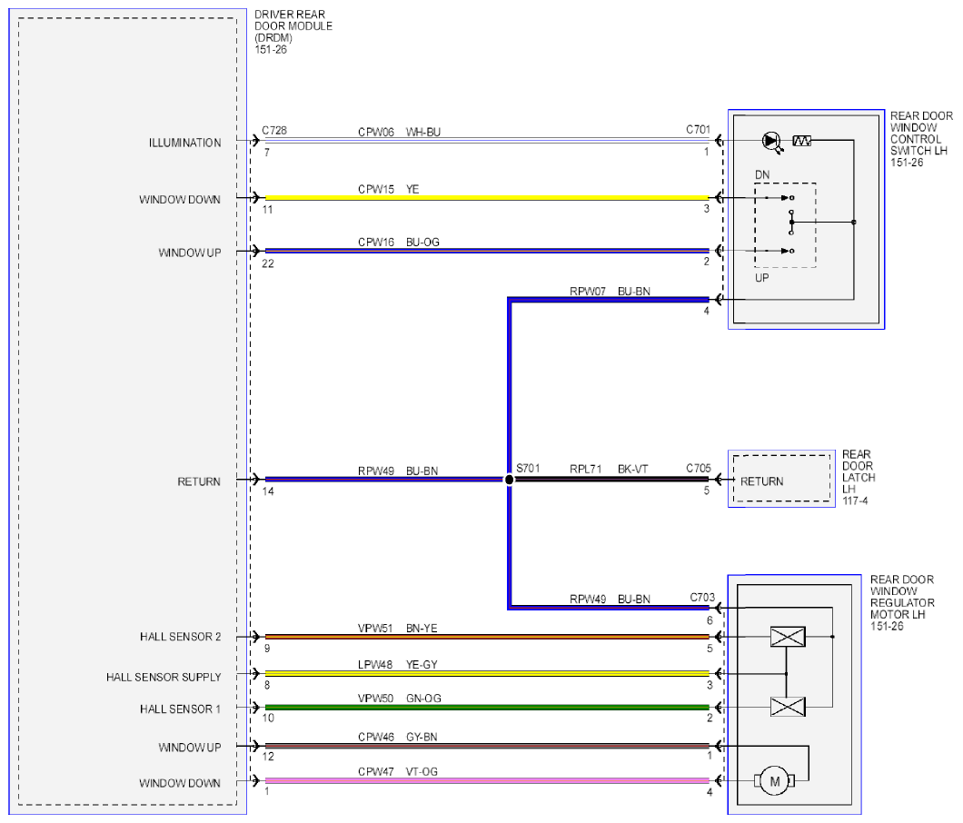Click pin number 6 at connector C703

(x=710, y=620)
